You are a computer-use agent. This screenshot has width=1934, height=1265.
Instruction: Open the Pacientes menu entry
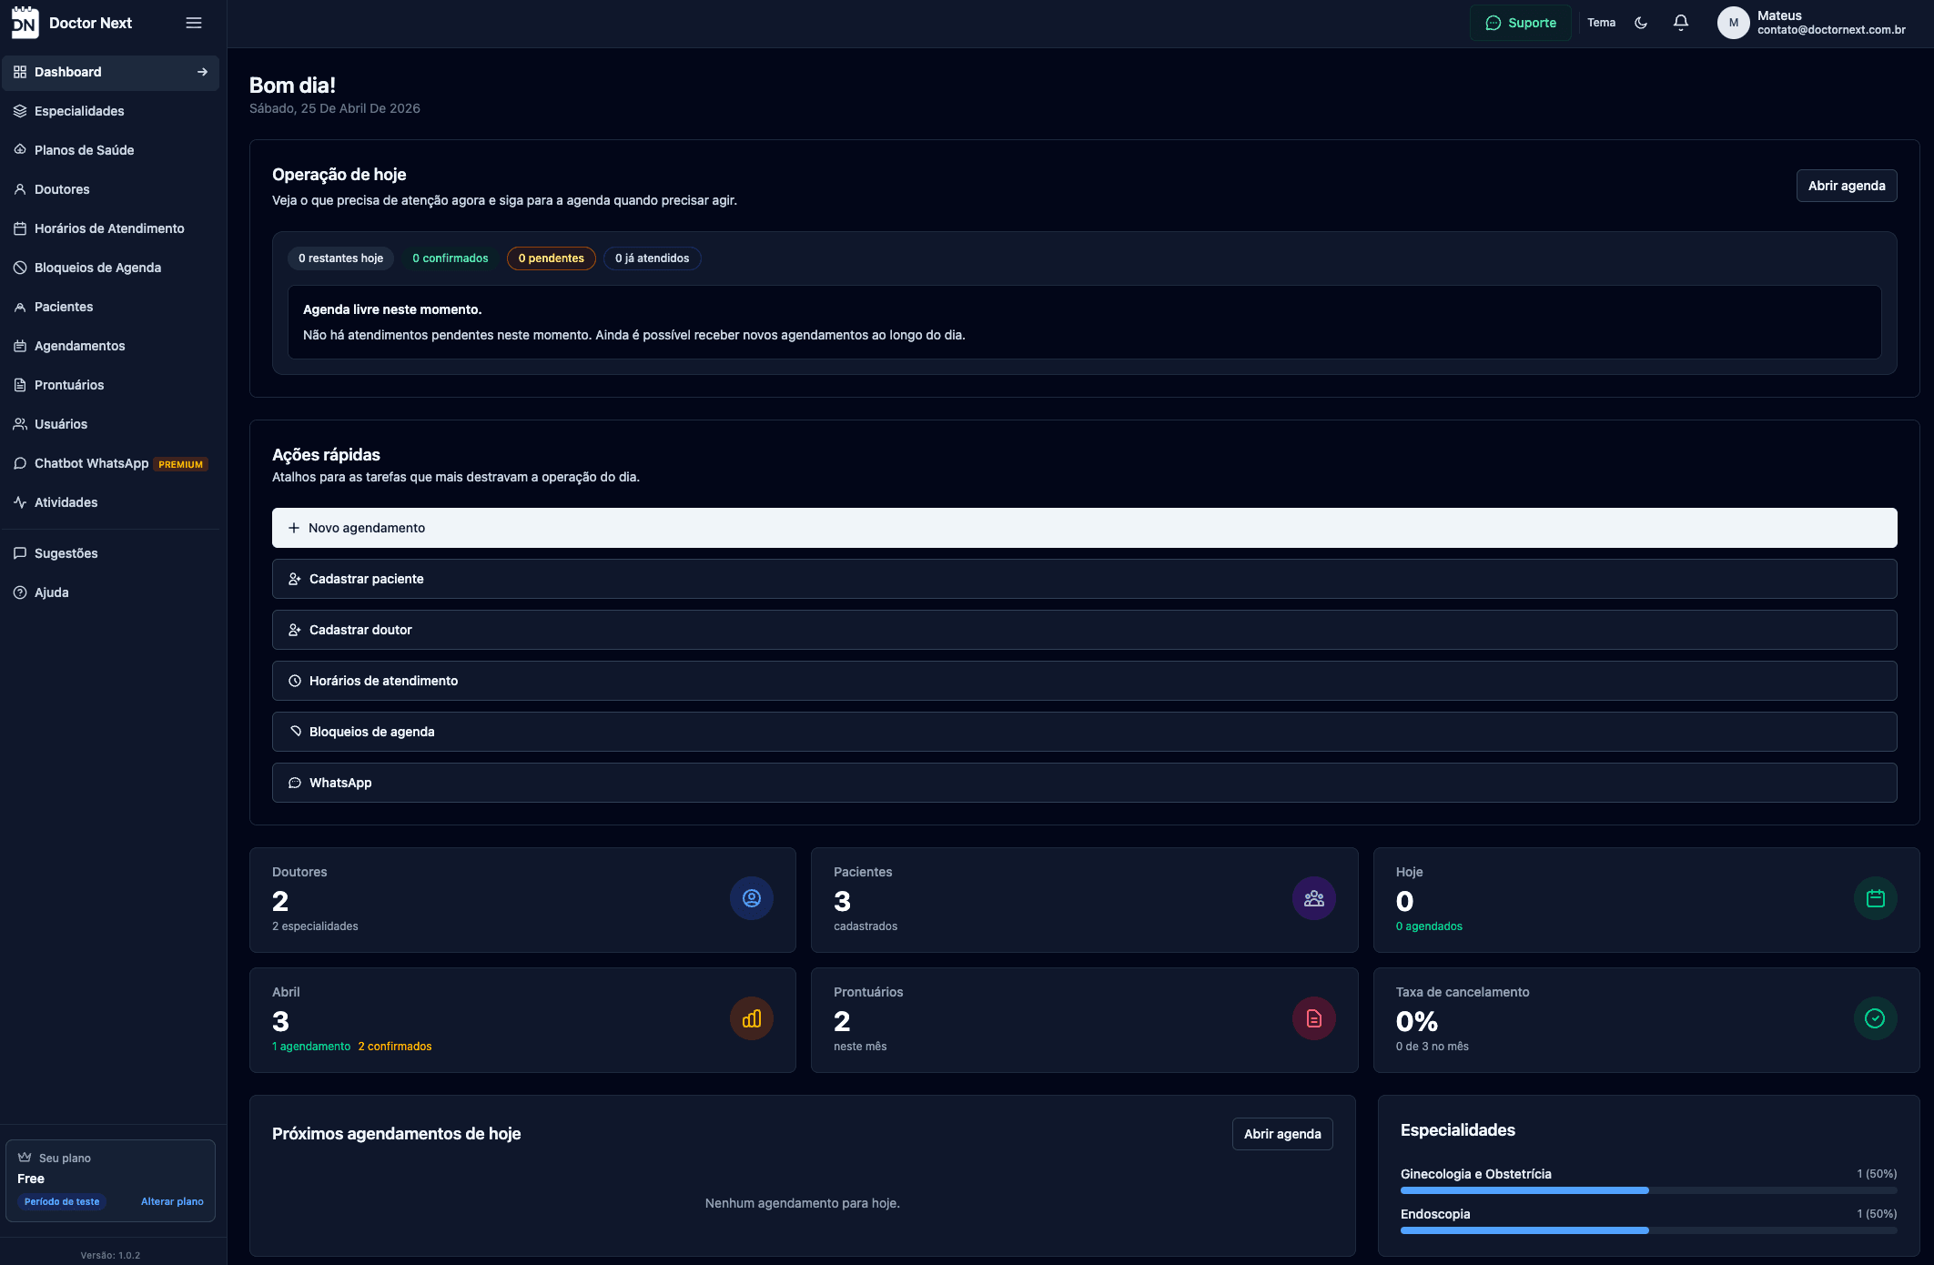point(63,306)
